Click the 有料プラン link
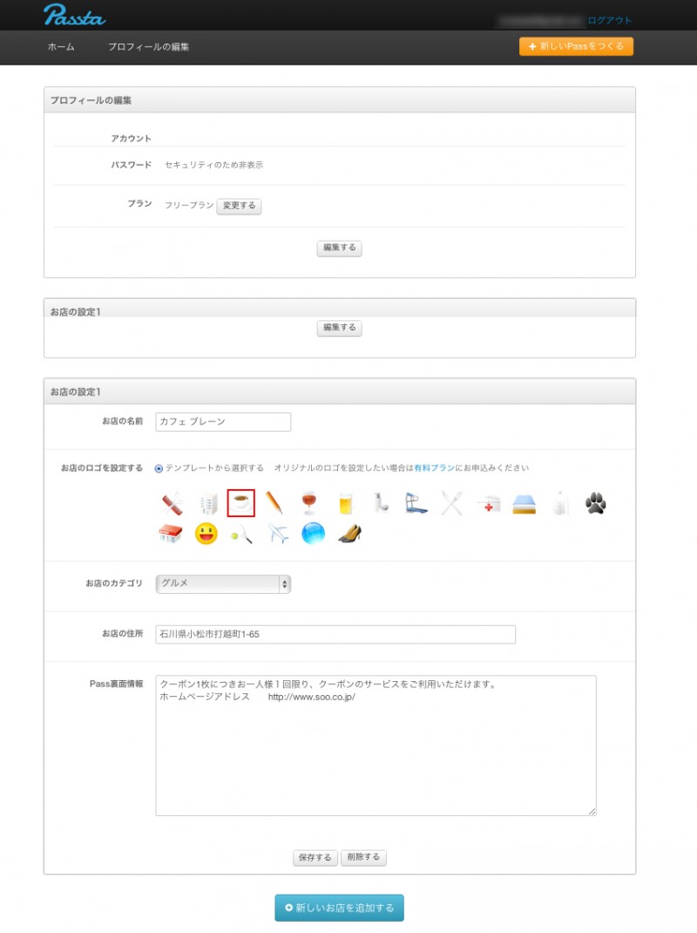This screenshot has height=933, width=697. [x=434, y=468]
